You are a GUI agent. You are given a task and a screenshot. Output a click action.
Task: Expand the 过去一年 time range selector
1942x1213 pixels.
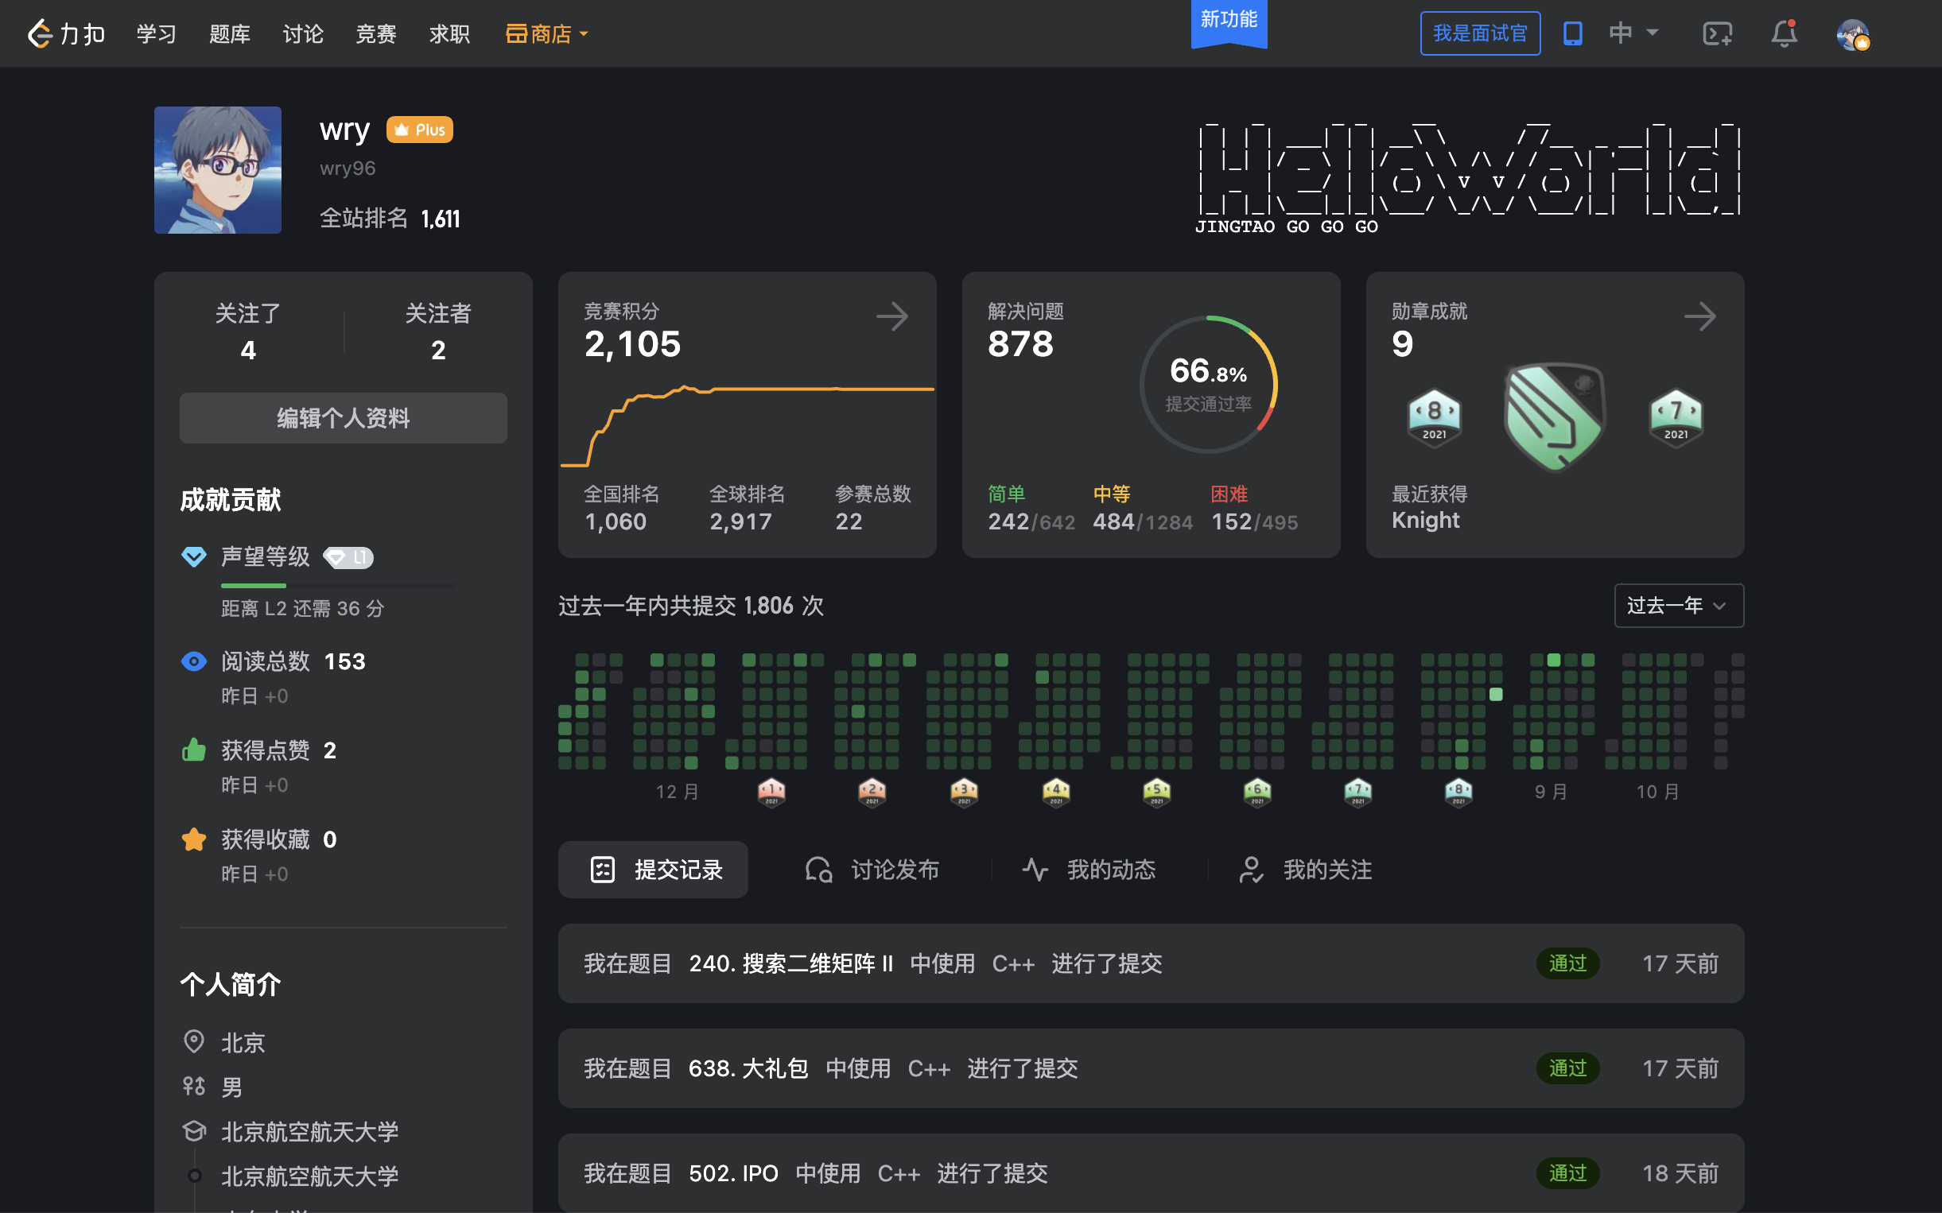pyautogui.click(x=1678, y=606)
